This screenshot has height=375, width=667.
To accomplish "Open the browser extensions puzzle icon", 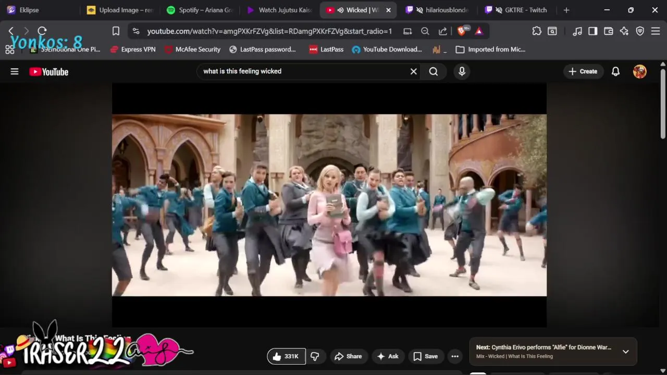I will 537,31.
